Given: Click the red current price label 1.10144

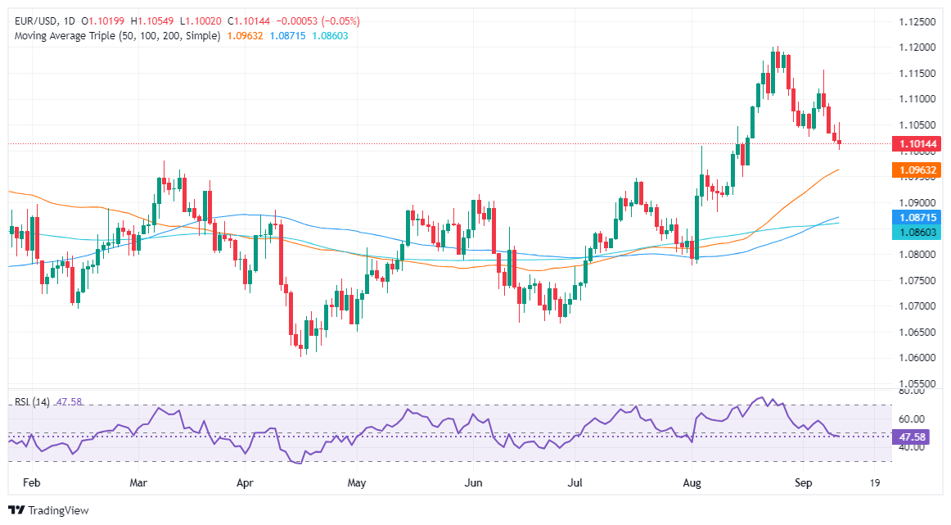Looking at the screenshot, I should click(x=917, y=144).
